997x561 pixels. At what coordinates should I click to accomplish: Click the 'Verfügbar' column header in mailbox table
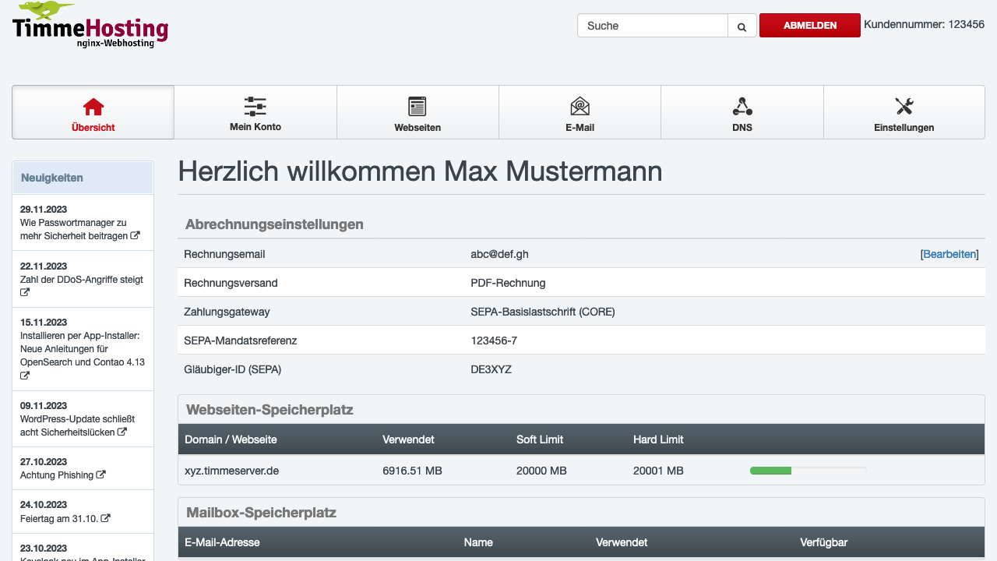(x=823, y=542)
